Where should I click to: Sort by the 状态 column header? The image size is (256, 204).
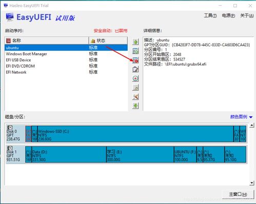[x=108, y=40]
